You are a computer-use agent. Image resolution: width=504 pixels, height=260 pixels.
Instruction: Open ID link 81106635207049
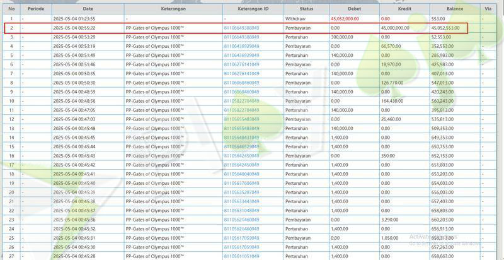click(x=241, y=192)
